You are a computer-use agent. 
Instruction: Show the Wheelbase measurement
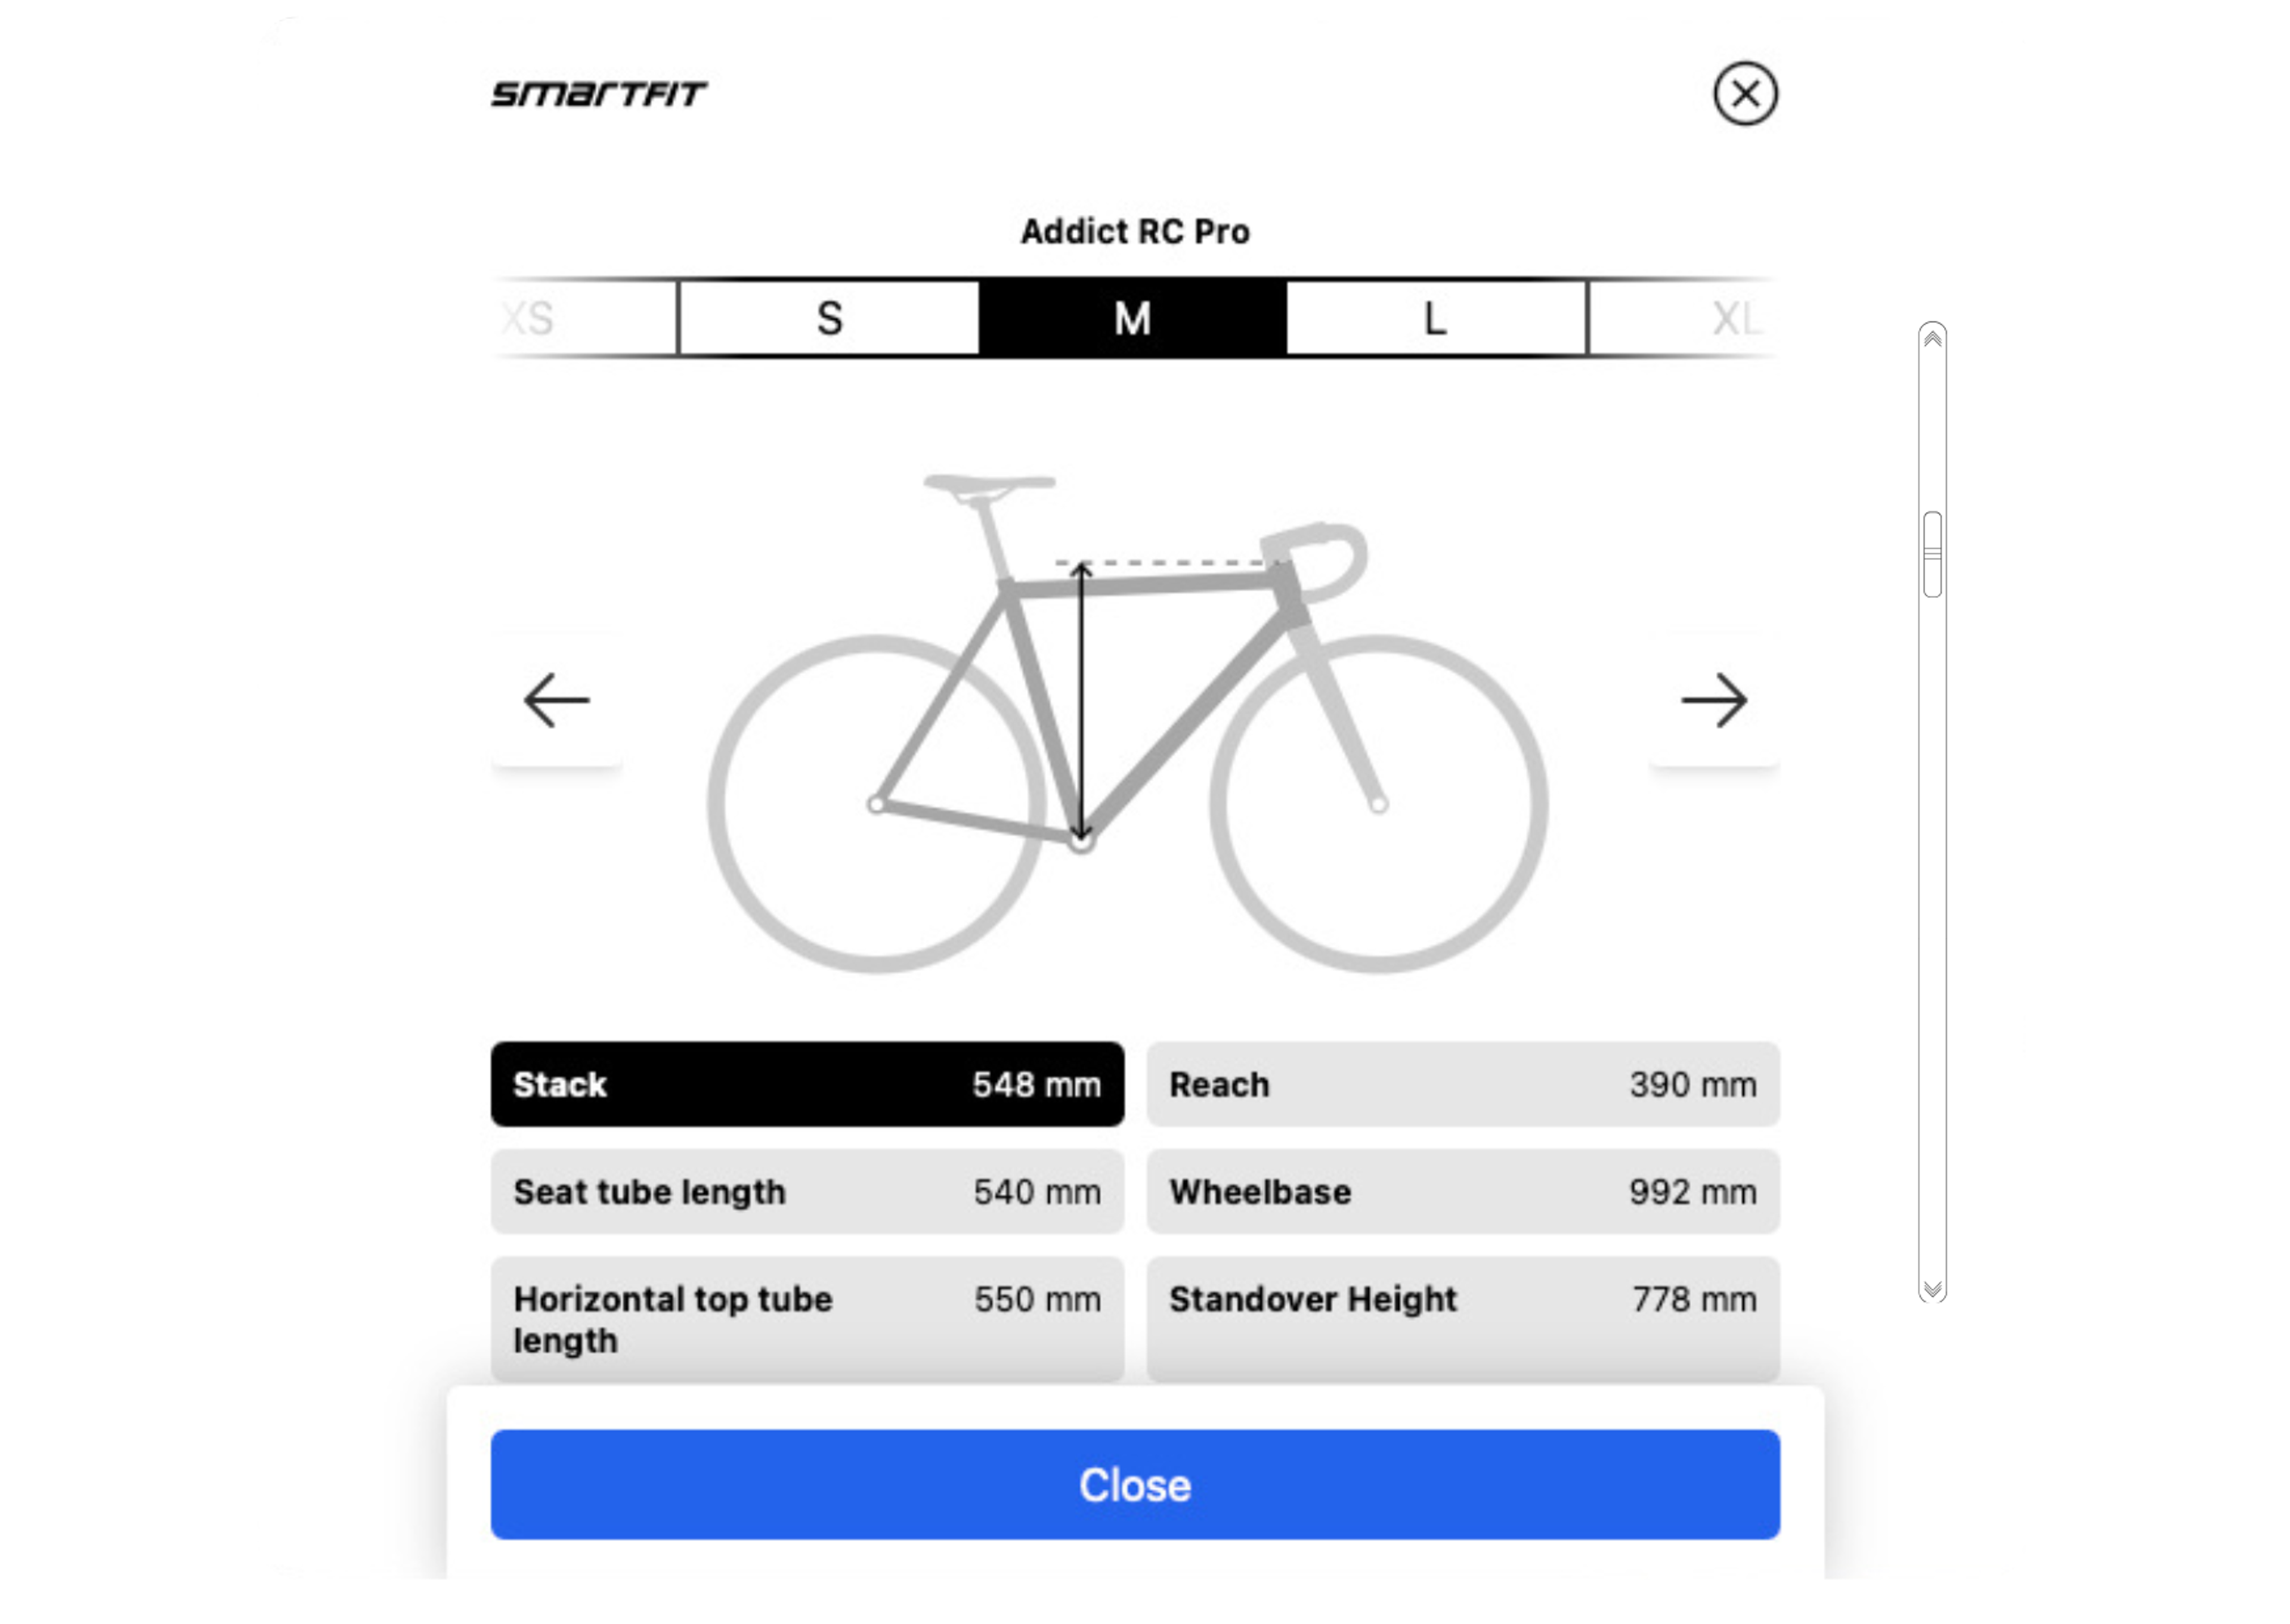(1463, 1192)
